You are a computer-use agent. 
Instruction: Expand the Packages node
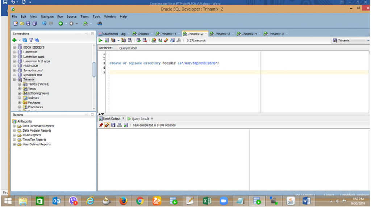click(20, 103)
